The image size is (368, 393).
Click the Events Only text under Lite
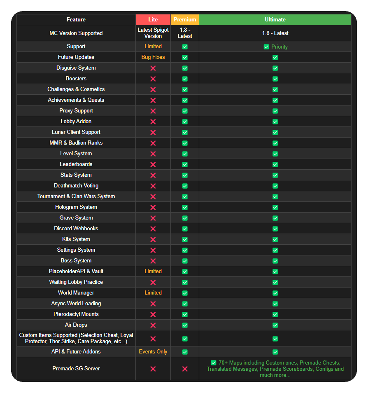(153, 351)
